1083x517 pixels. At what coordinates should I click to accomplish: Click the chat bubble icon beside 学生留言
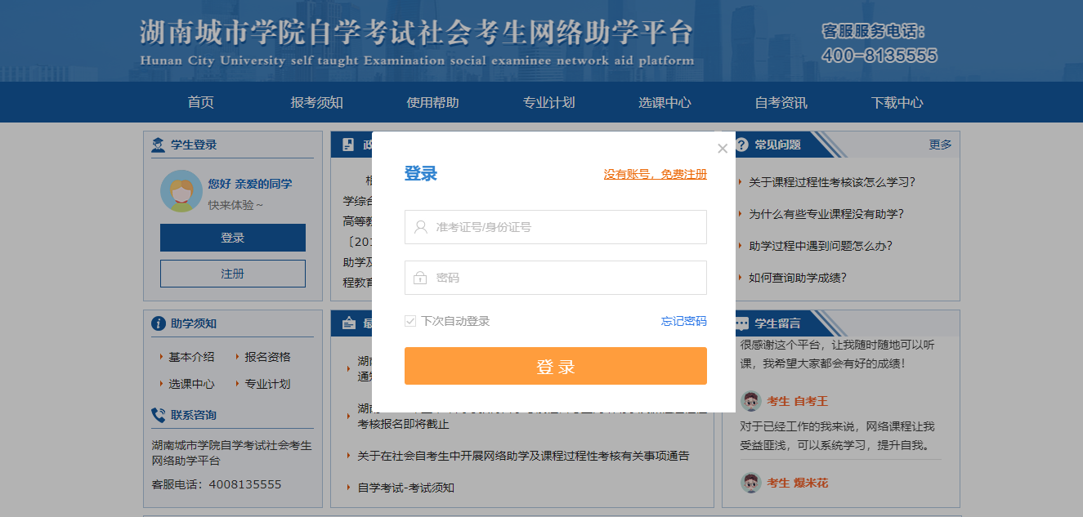tap(742, 323)
